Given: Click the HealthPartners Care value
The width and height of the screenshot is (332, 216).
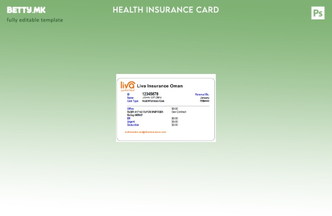Looking at the screenshot, I should [153, 101].
